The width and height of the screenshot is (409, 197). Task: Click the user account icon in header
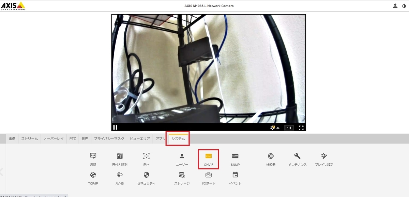[x=395, y=6]
